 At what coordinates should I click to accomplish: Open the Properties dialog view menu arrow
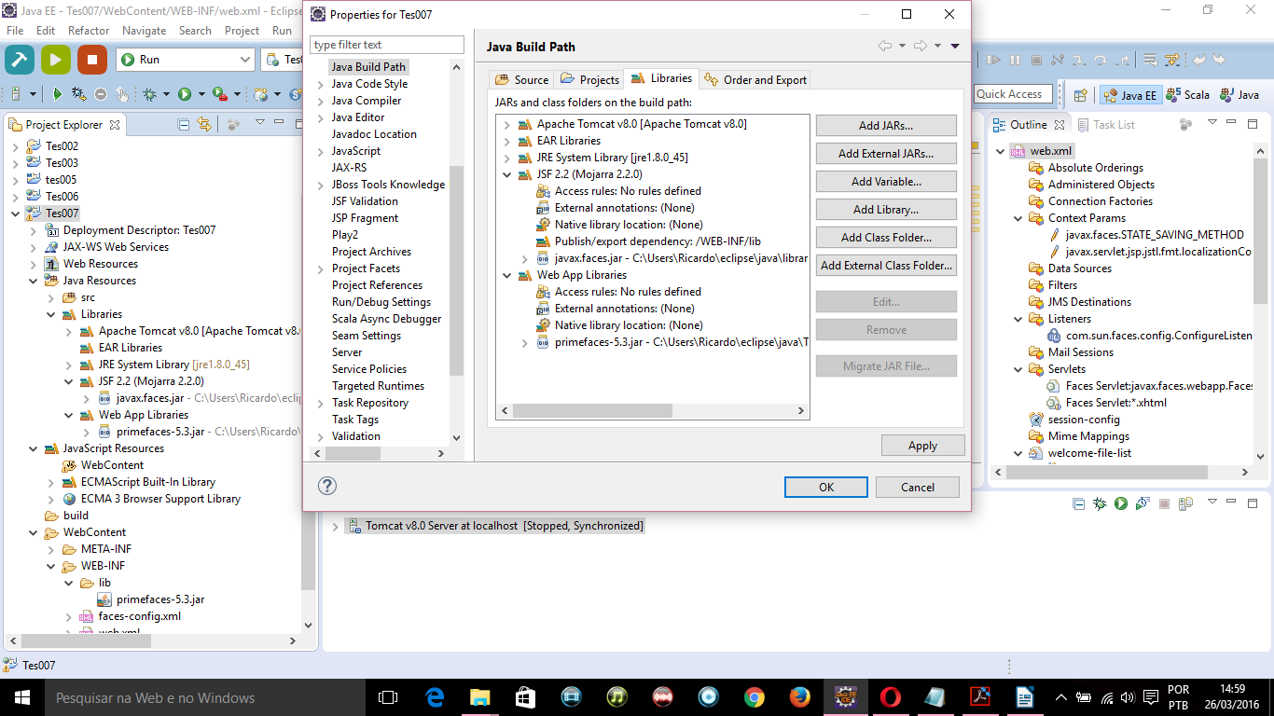(x=955, y=47)
